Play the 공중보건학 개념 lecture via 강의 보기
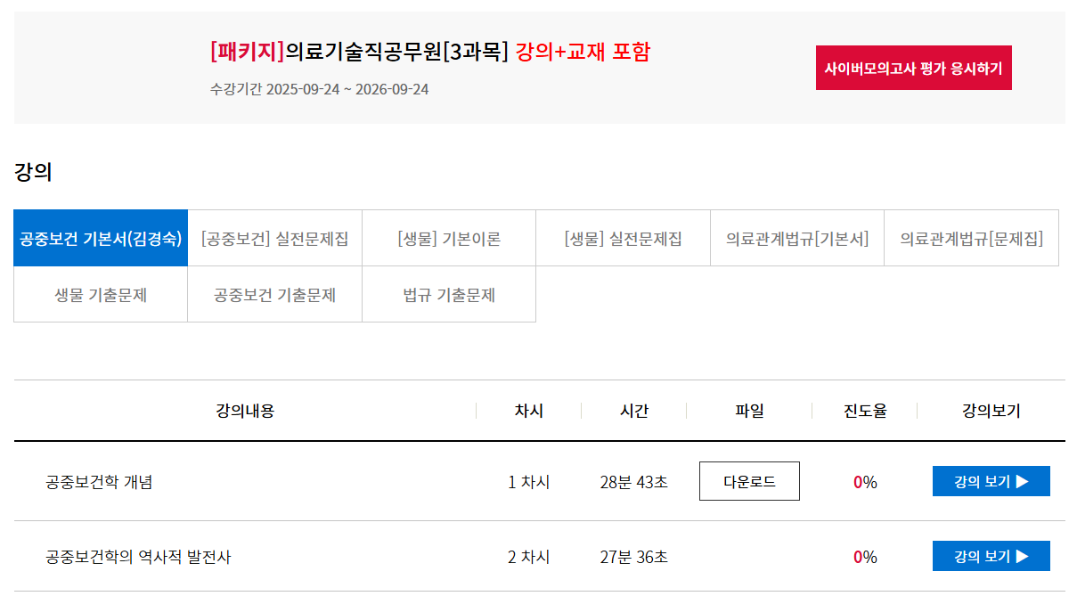This screenshot has height=596, width=1077. click(991, 482)
